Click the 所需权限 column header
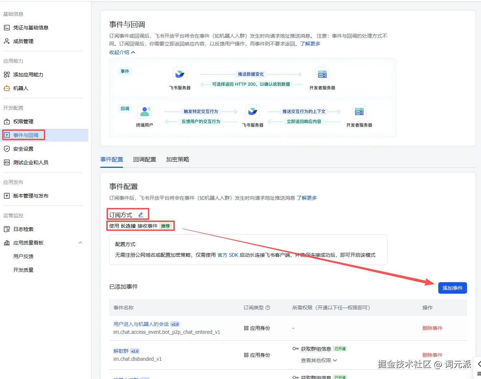 [331, 308]
